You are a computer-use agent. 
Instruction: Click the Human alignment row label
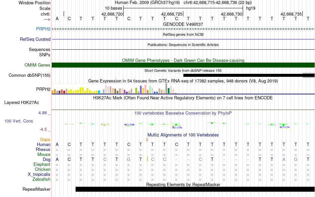[x=43, y=144]
